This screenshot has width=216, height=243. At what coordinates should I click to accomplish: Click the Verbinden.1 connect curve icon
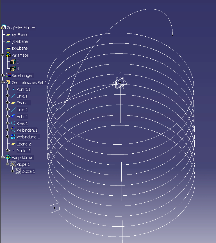[13, 130]
